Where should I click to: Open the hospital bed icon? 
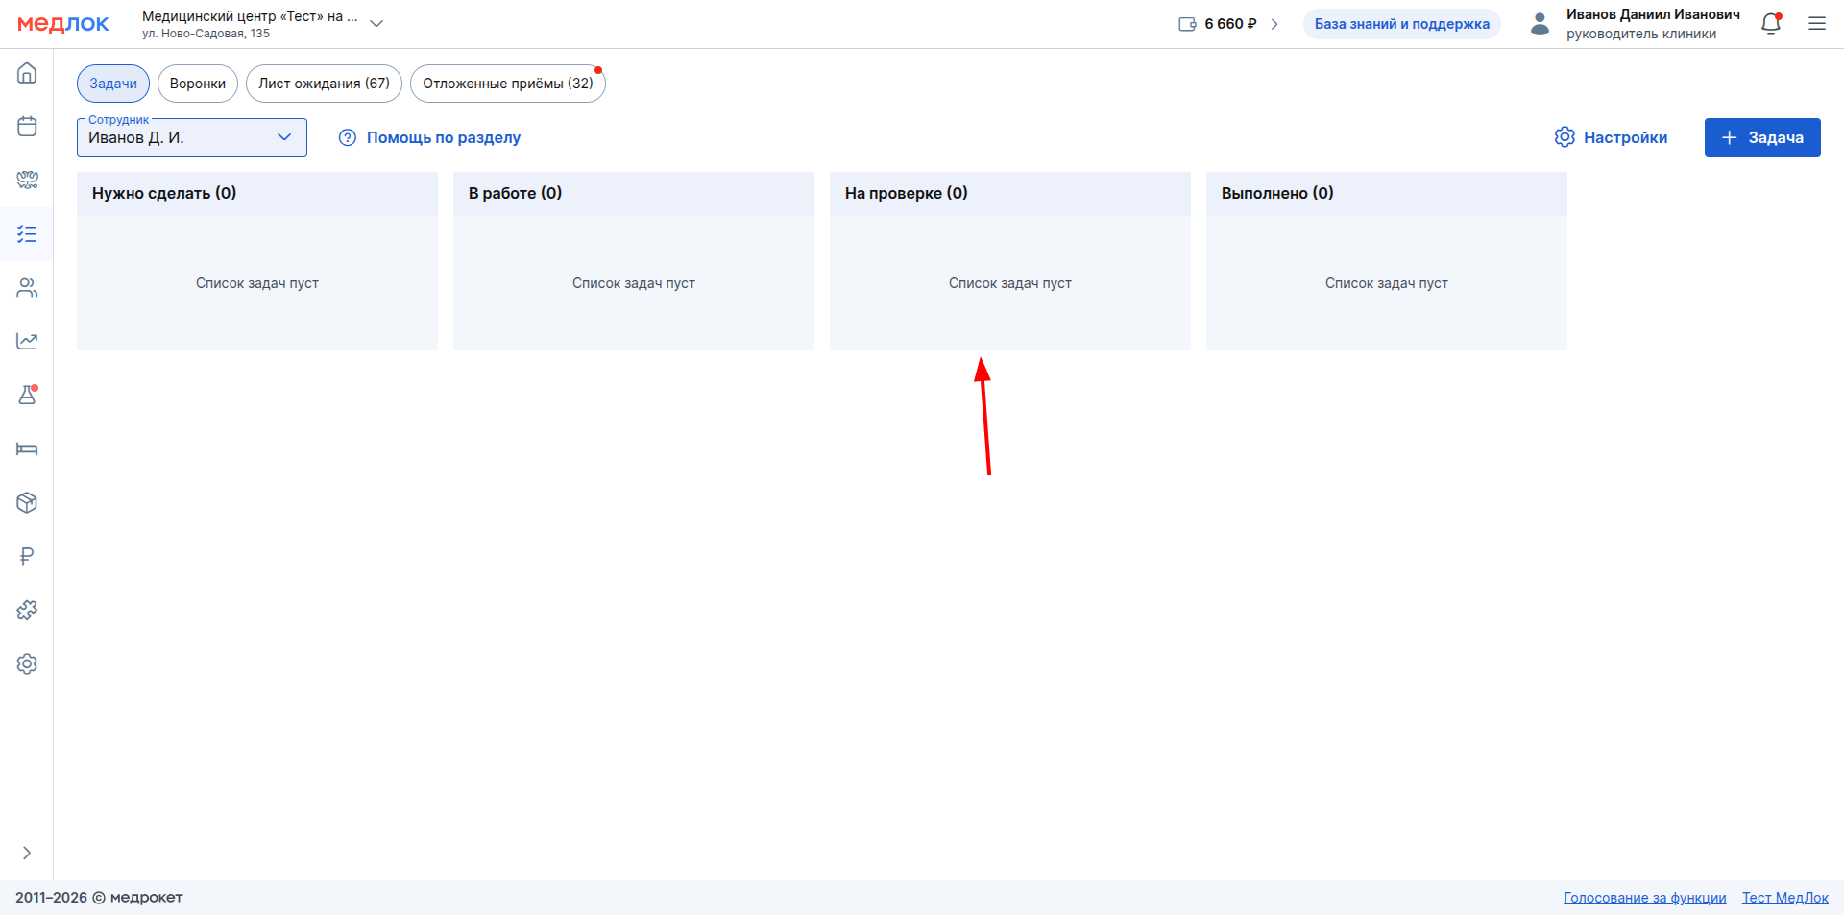pos(27,449)
